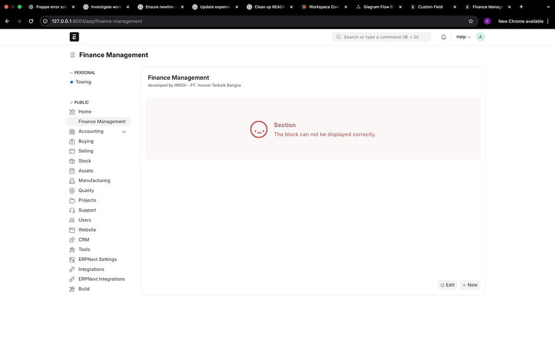Open ERPNext Settings
The width and height of the screenshot is (555, 347).
(97, 259)
